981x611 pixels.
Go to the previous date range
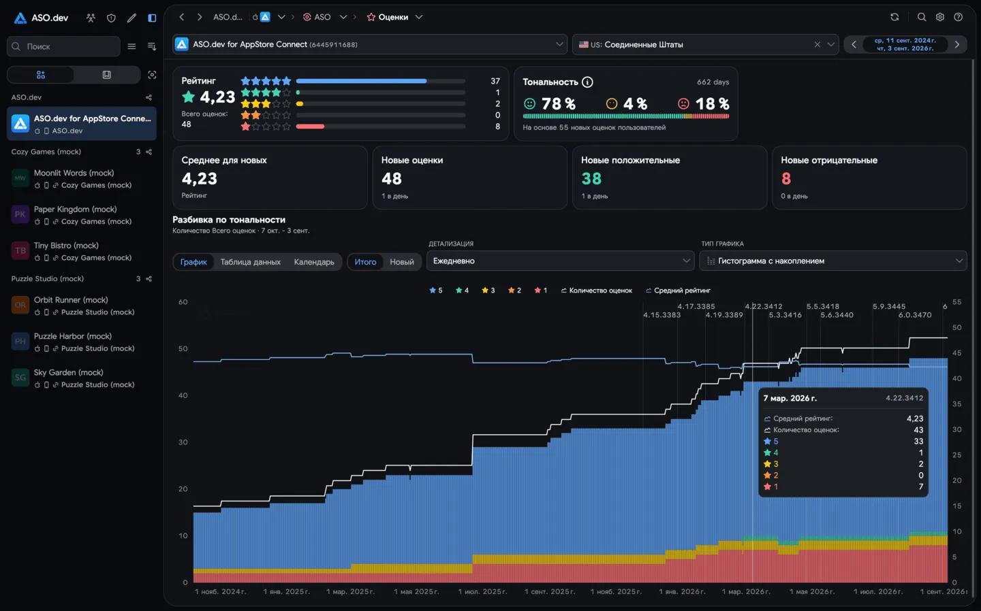click(854, 44)
